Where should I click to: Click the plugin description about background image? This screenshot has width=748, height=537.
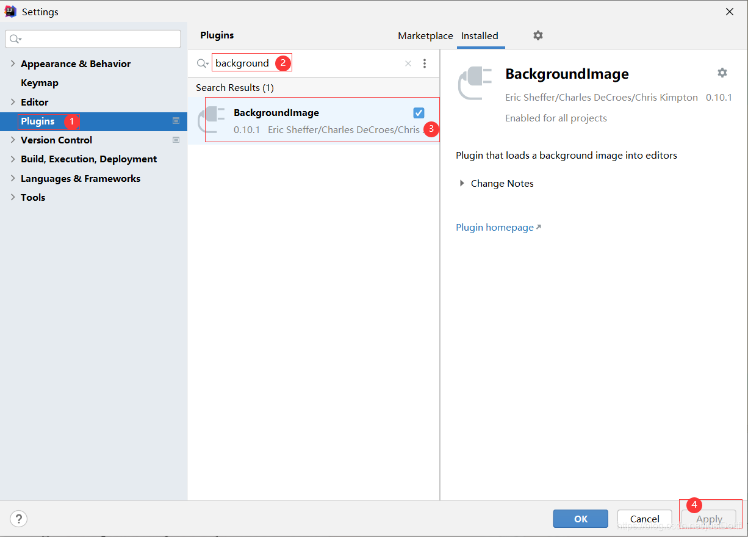coord(566,155)
